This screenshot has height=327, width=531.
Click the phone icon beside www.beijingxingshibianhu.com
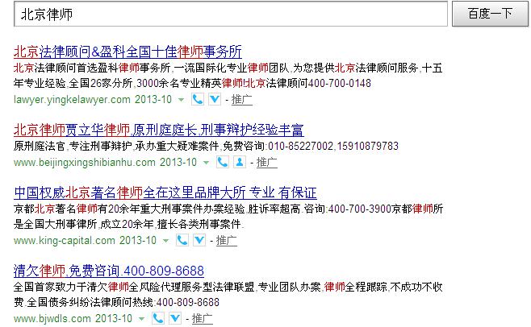223,163
